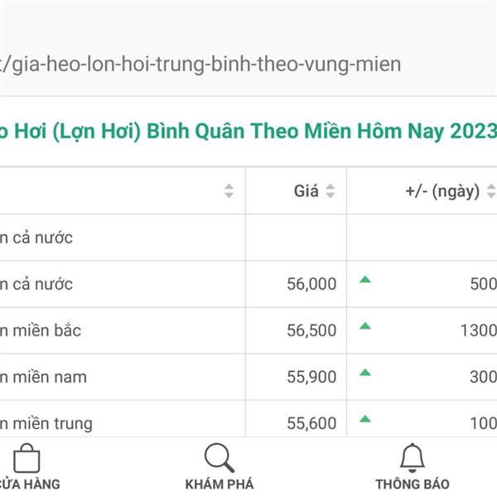Click the green up arrow beside 1300

click(365, 326)
